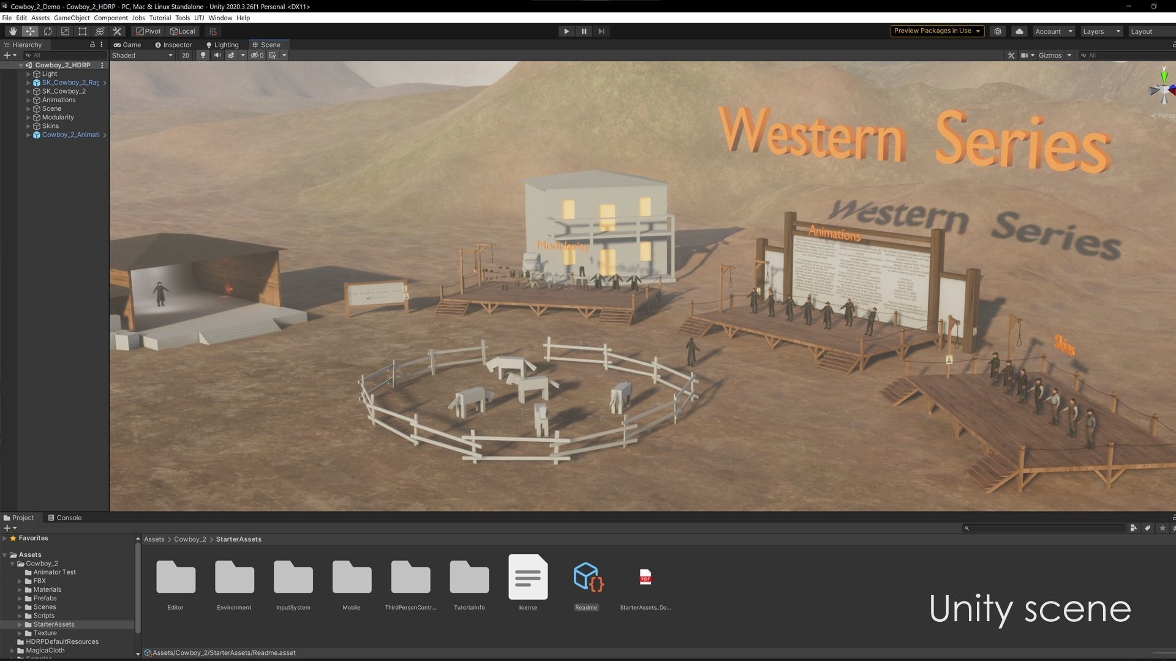Open the Window menu
This screenshot has width=1176, height=661.
coord(221,18)
